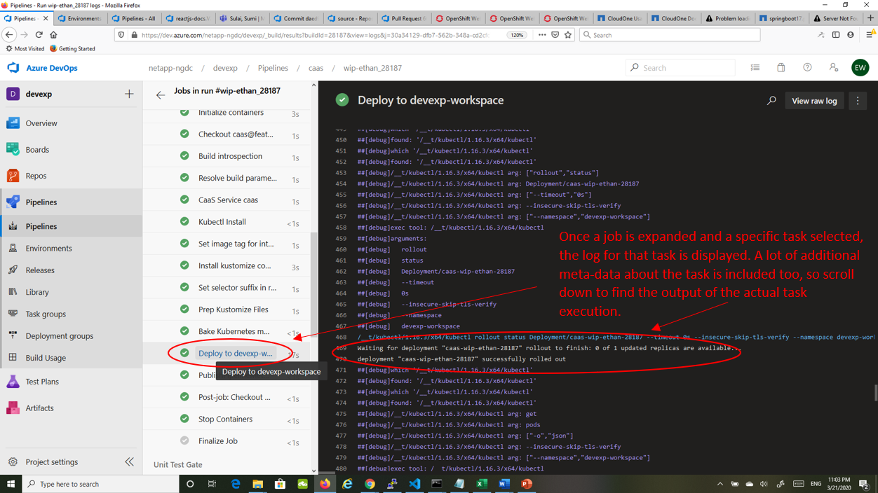This screenshot has height=493, width=878.
Task: Open the Releases menu item
Action: 40,270
